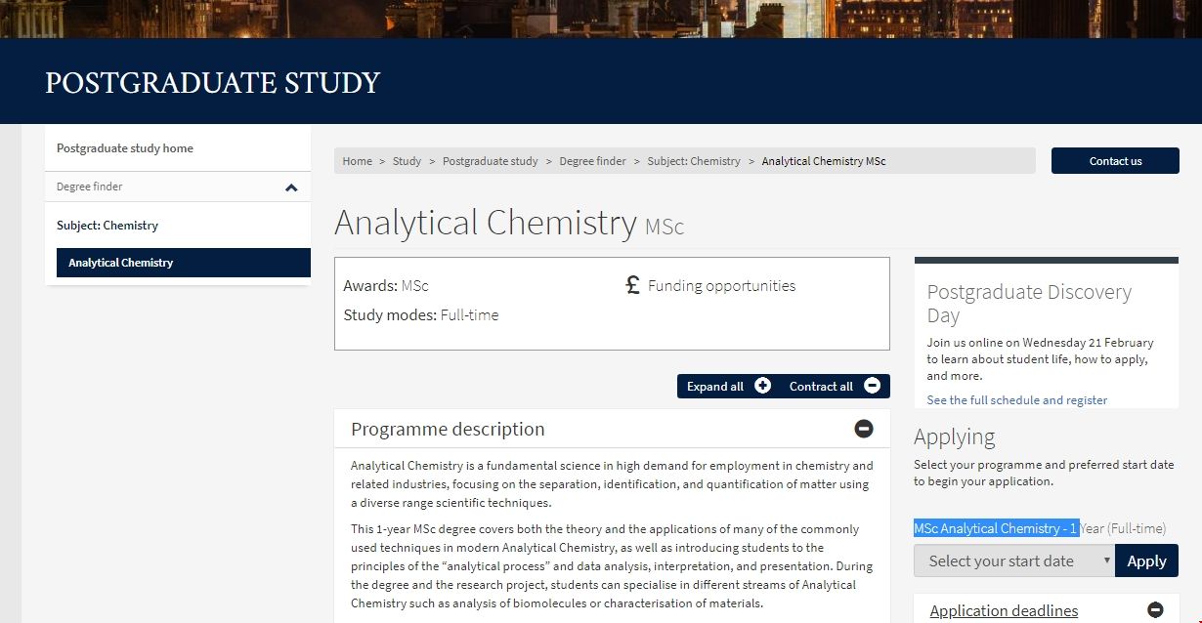Open Postgraduate study home in sidebar

coord(125,148)
